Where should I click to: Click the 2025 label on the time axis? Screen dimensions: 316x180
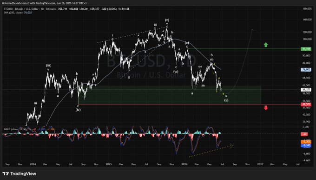point(108,164)
